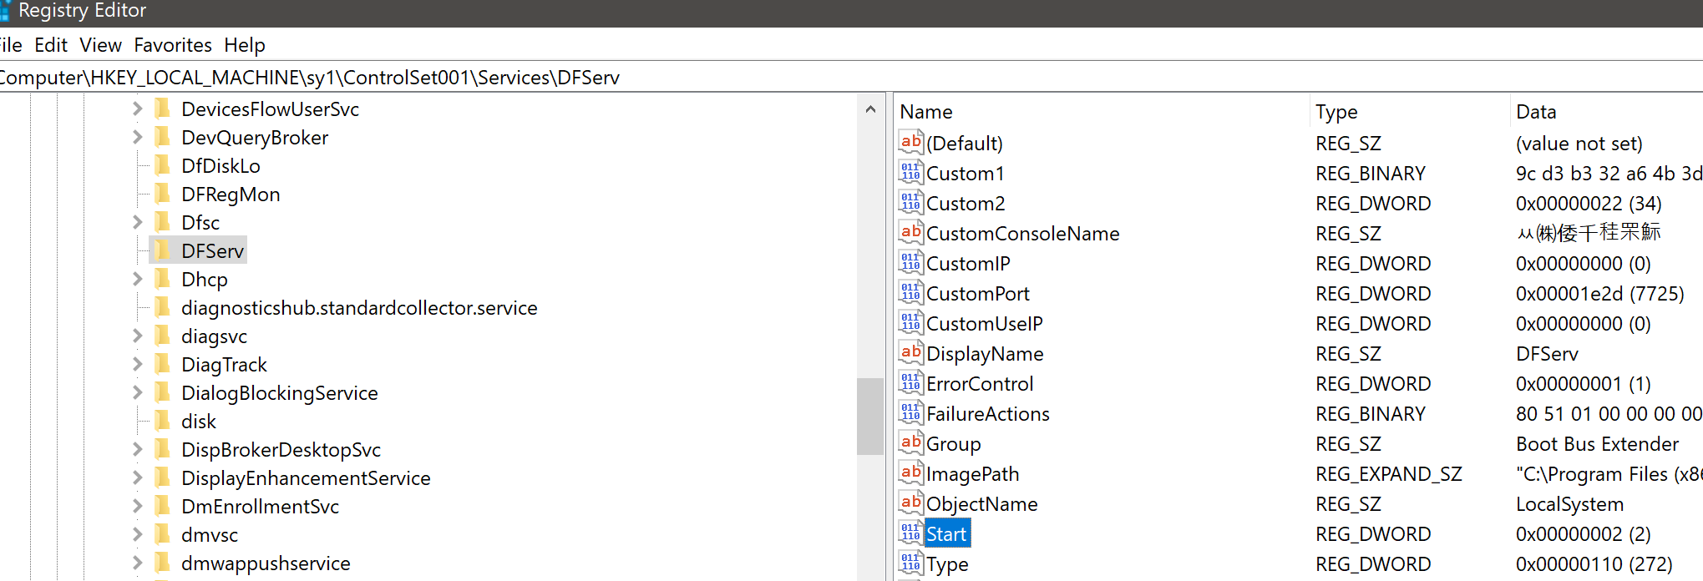Click the ObjectName data LocalSystem
This screenshot has width=1703, height=581.
(1570, 504)
